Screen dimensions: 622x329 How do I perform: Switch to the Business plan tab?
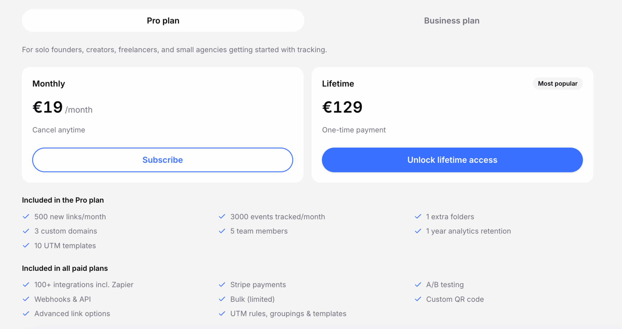coord(452,21)
